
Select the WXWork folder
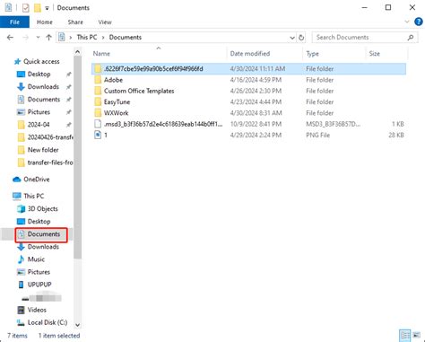(248, 113)
